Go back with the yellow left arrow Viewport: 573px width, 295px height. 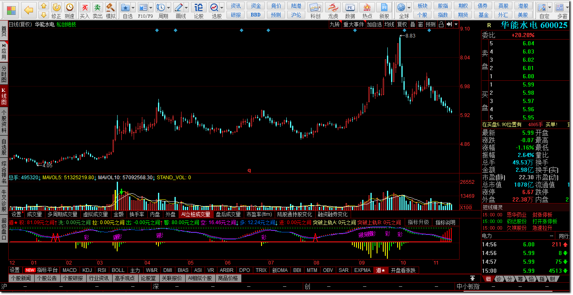28,10
